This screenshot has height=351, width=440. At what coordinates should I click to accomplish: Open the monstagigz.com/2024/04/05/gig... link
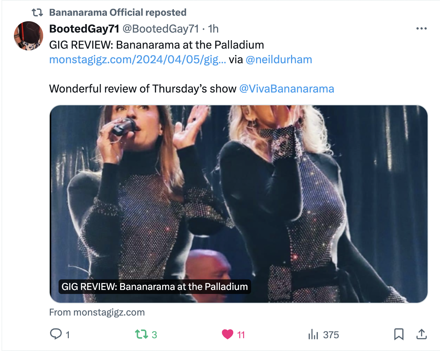point(137,59)
